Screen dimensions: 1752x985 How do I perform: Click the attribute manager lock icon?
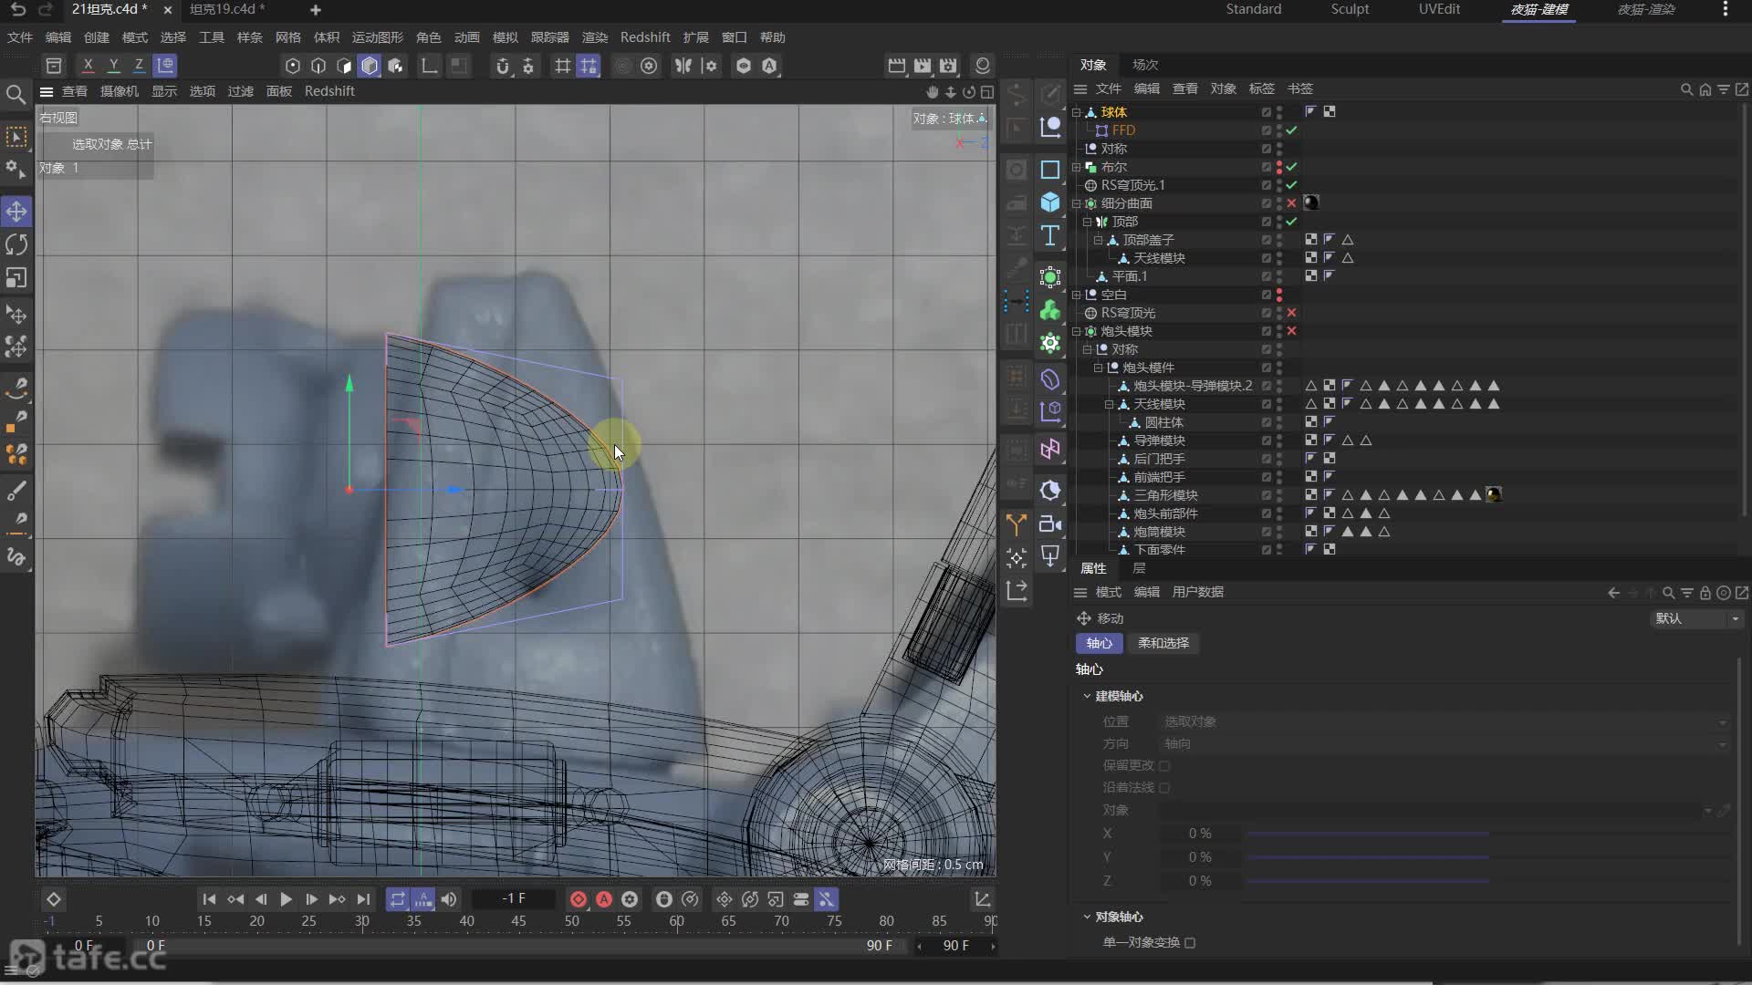[x=1705, y=593]
